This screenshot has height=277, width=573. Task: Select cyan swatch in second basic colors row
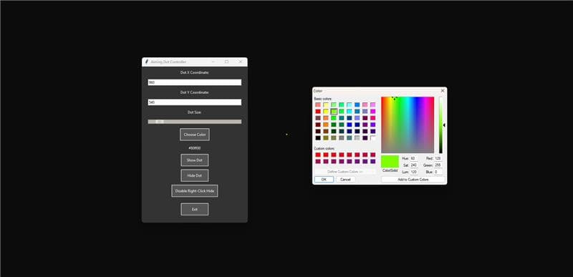tap(349, 112)
